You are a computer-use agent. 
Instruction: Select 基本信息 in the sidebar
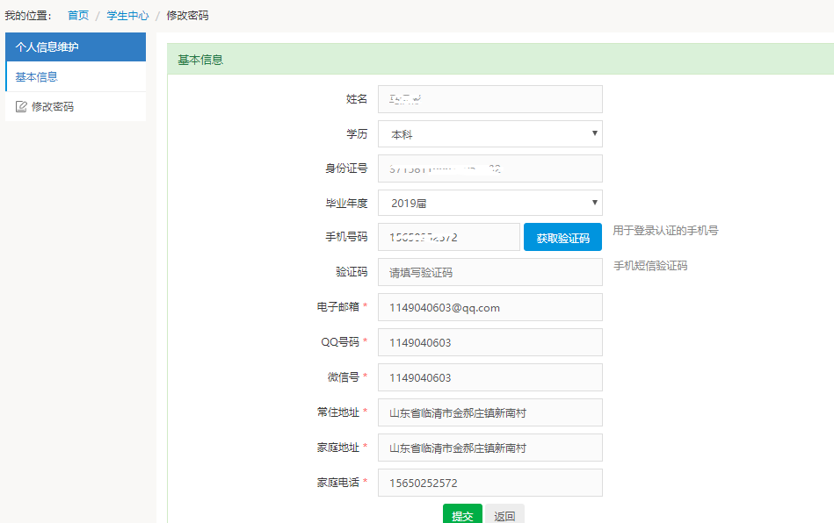[37, 77]
